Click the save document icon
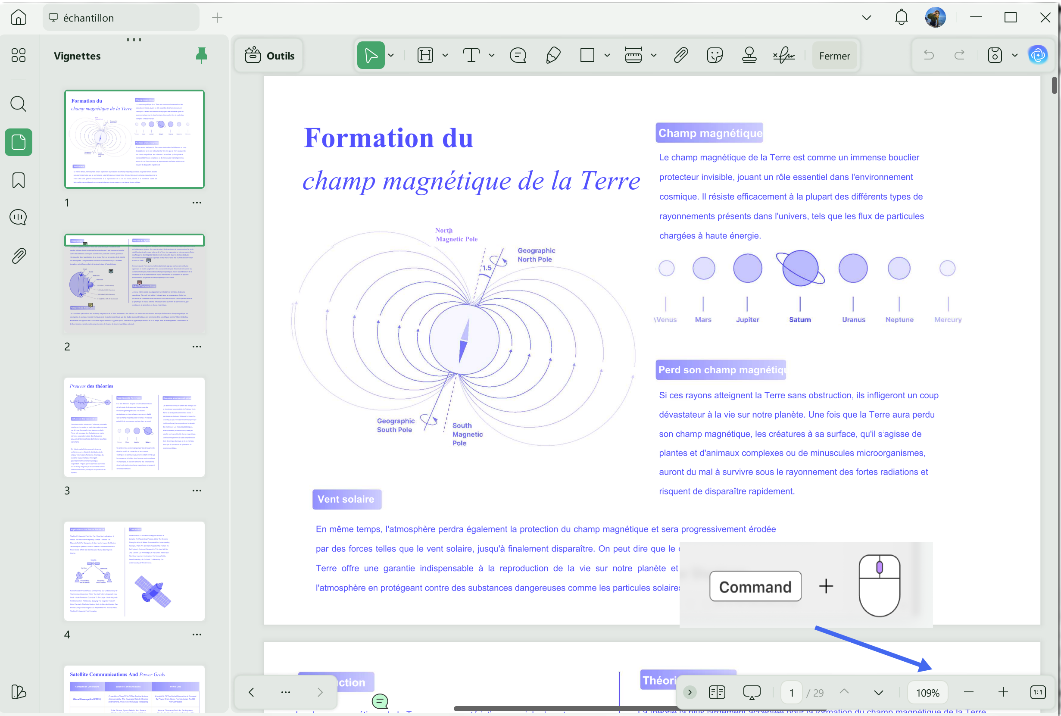The image size is (1061, 716). pyautogui.click(x=995, y=55)
